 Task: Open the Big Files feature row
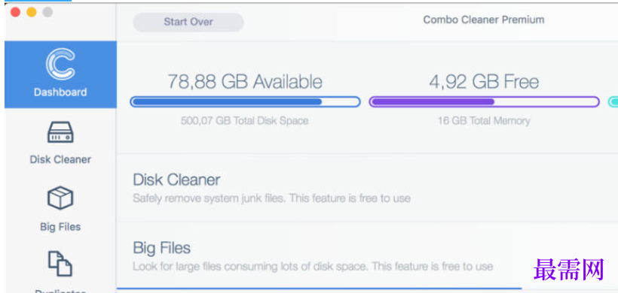(367, 255)
